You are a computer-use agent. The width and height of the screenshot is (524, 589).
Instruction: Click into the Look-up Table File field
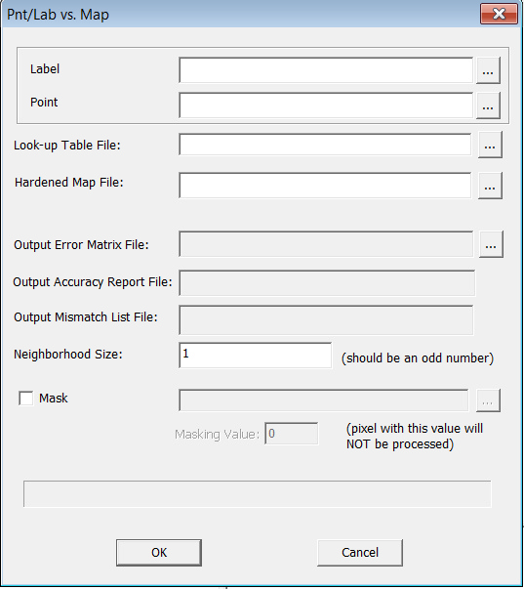pyautogui.click(x=325, y=145)
